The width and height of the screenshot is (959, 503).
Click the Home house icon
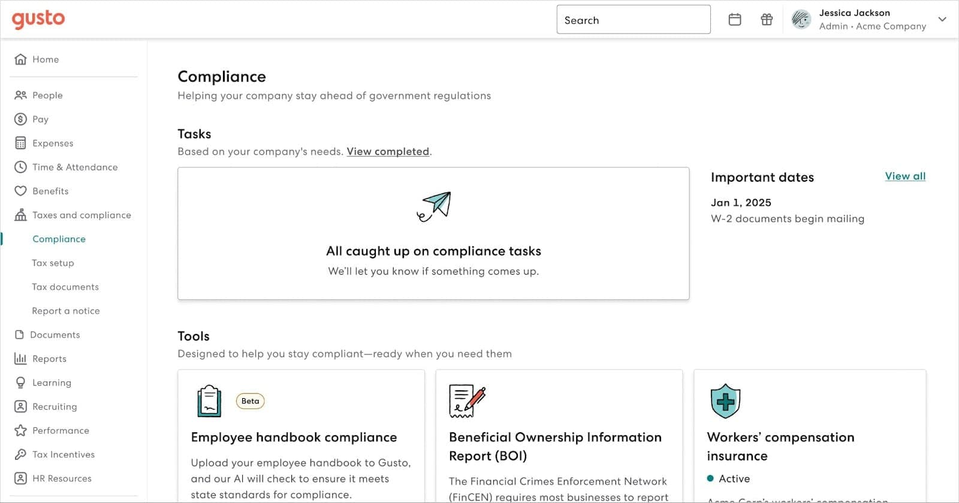point(20,59)
